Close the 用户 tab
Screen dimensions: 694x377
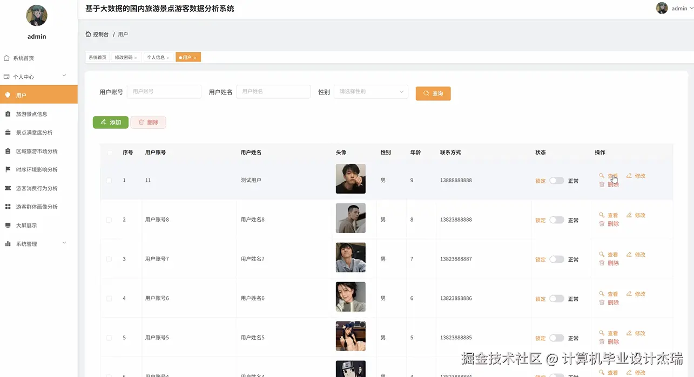[x=195, y=58]
